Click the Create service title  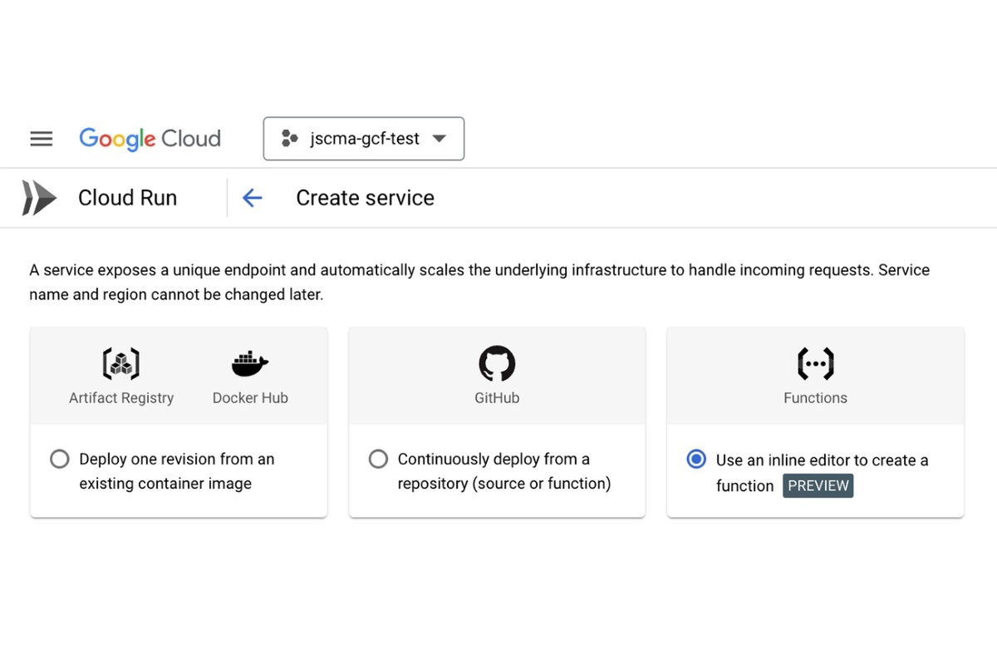coord(365,198)
